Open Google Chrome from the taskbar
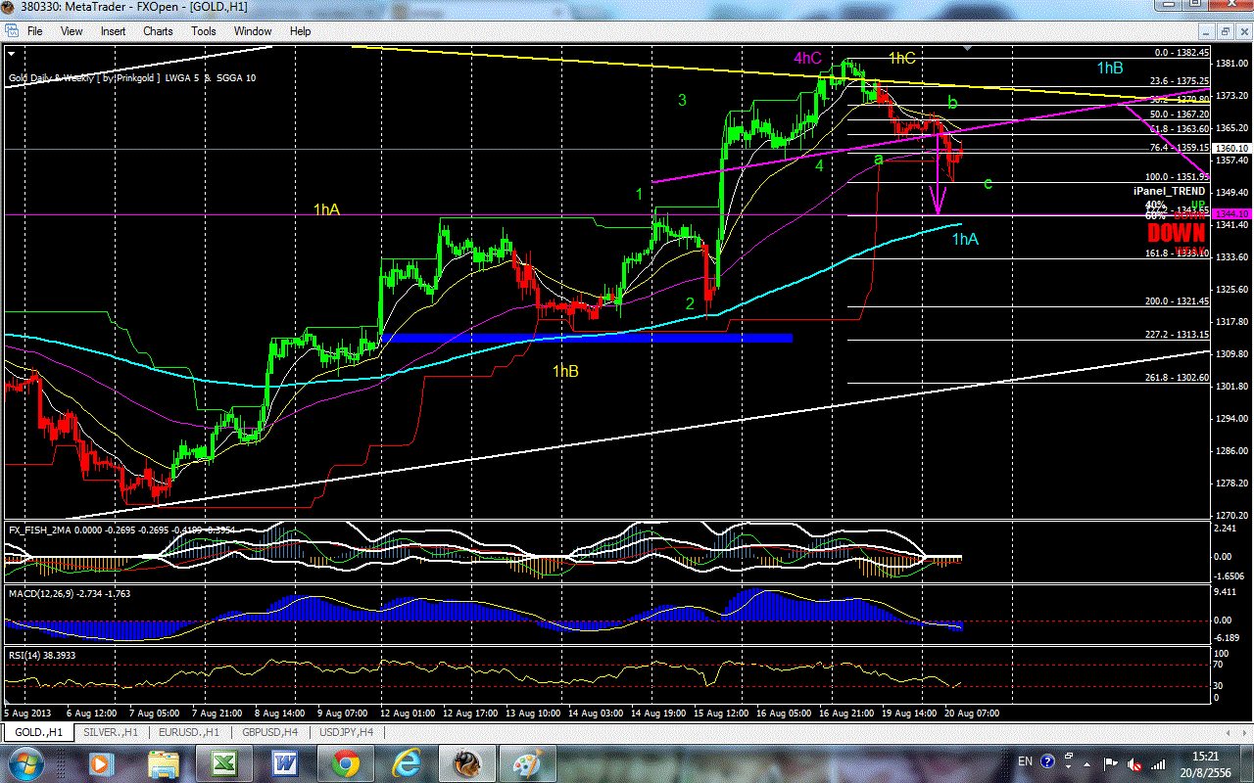This screenshot has width=1254, height=783. 346,761
